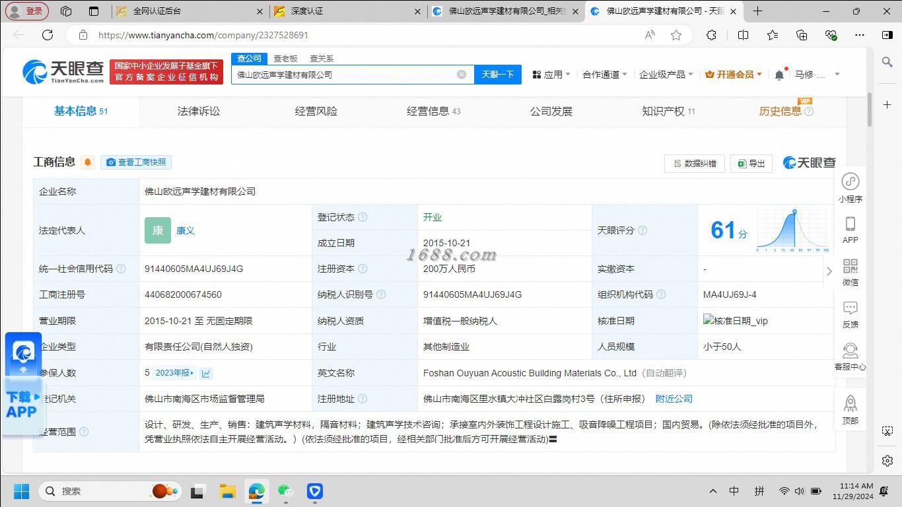The image size is (902, 507).
Task: Switch to the 法律诉讼 tab
Action: (199, 112)
